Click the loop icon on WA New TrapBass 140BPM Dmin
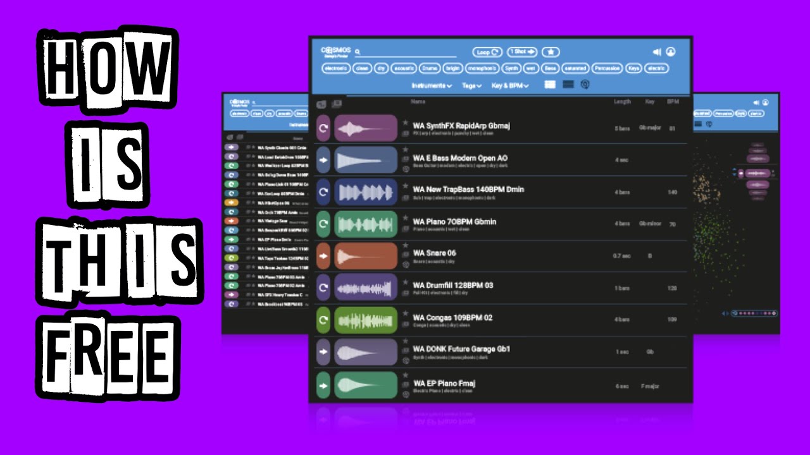810x455 pixels. pyautogui.click(x=323, y=192)
